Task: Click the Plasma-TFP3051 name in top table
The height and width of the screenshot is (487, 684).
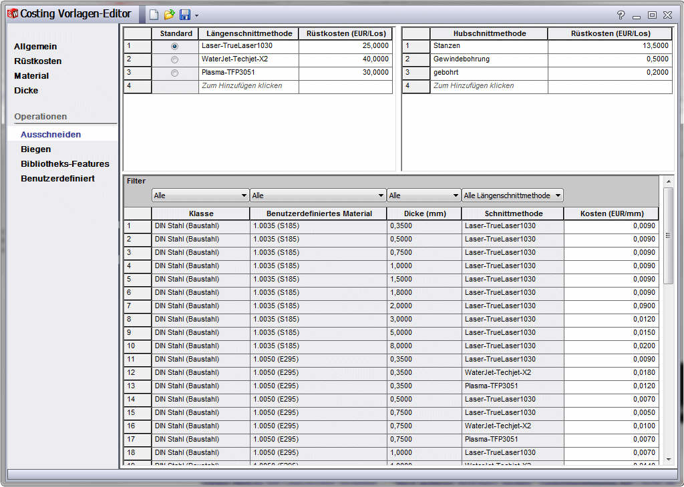Action: (x=248, y=73)
